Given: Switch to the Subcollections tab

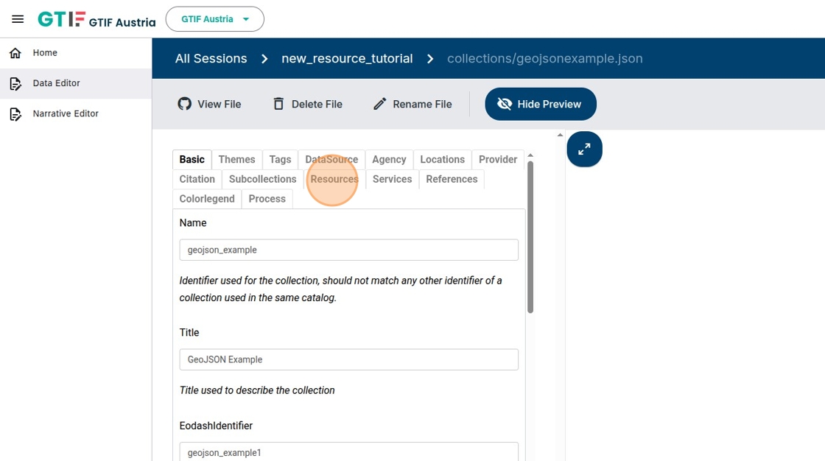Looking at the screenshot, I should [262, 179].
